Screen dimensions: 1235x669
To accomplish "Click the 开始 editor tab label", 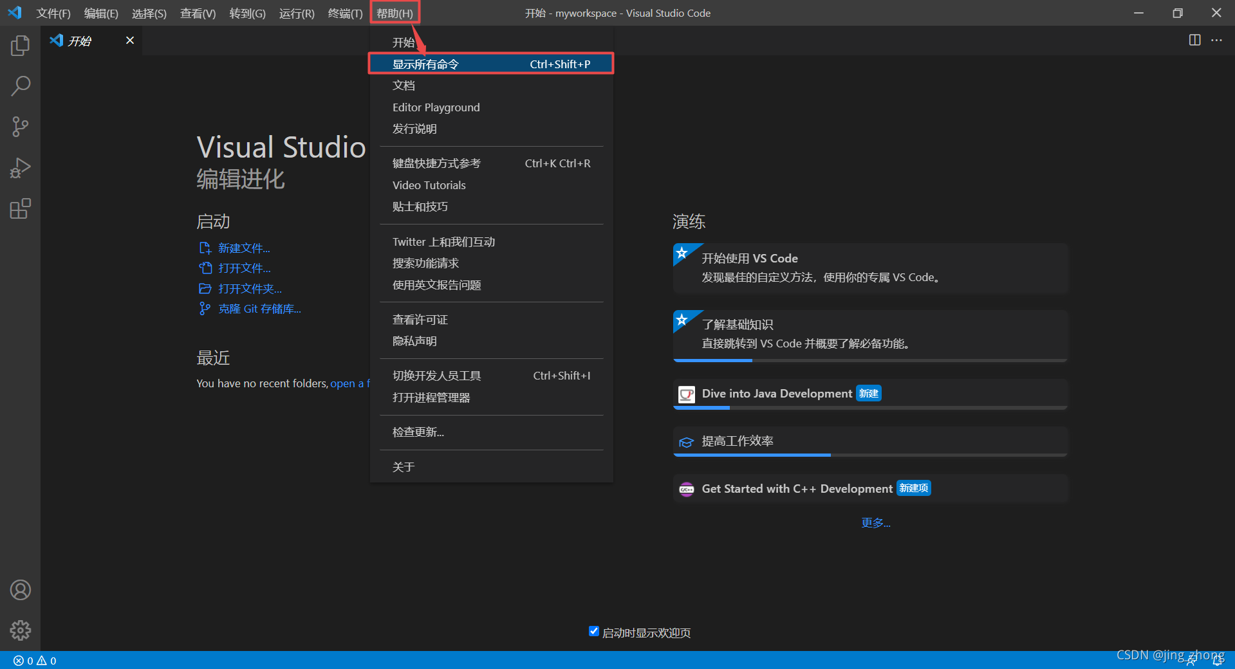I will tap(80, 41).
